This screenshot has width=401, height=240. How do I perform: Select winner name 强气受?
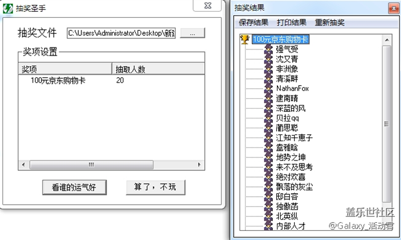[287, 49]
